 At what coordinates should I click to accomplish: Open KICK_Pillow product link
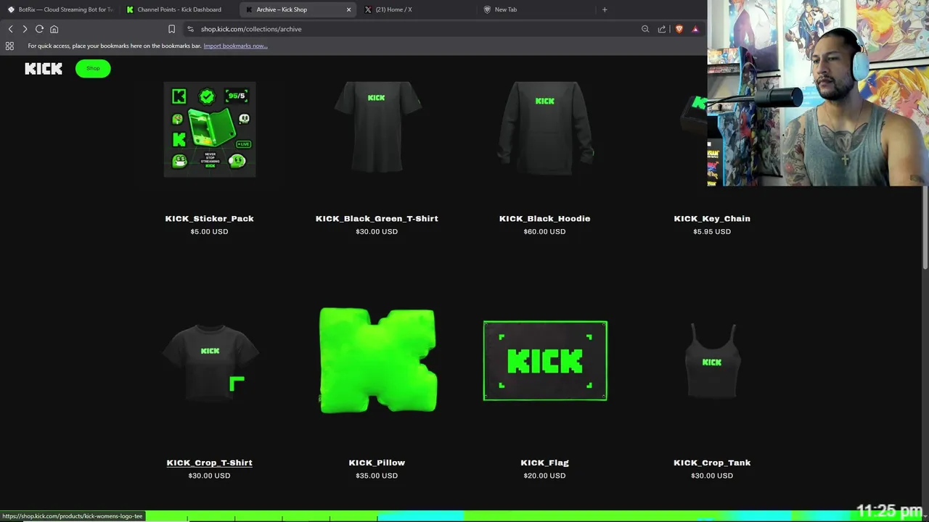(377, 463)
